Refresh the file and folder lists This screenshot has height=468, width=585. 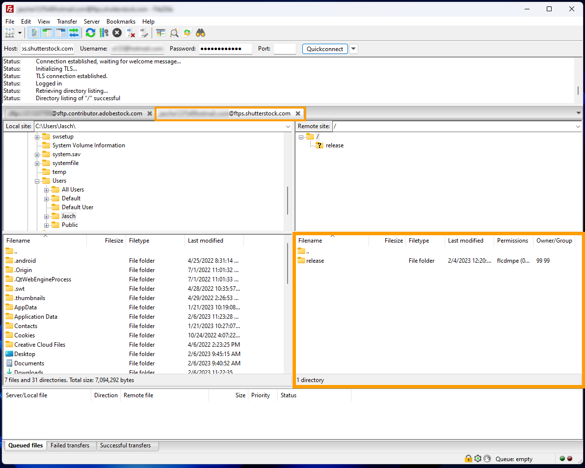coord(90,33)
